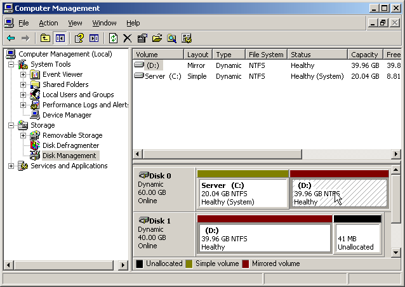Open the View menu
Image resolution: width=405 pixels, height=287 pixels.
(x=75, y=23)
